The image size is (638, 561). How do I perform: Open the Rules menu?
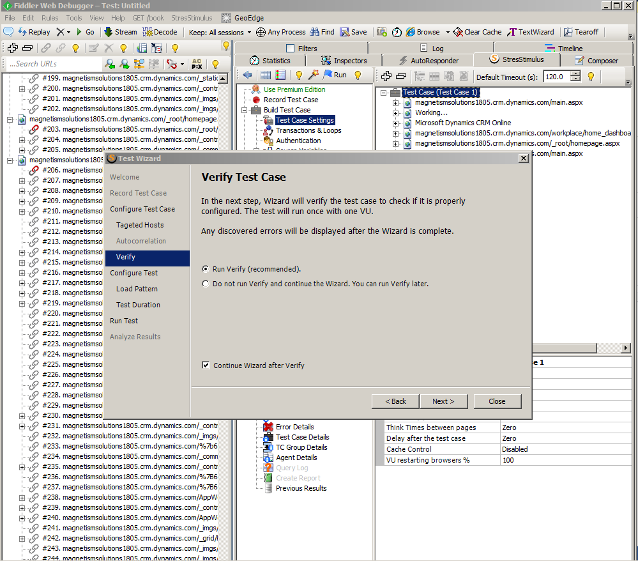point(50,18)
